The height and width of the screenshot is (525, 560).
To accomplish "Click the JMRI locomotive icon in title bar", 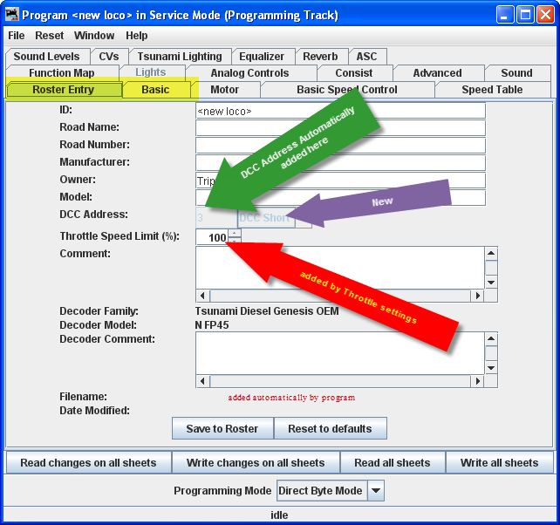I will click(x=12, y=15).
